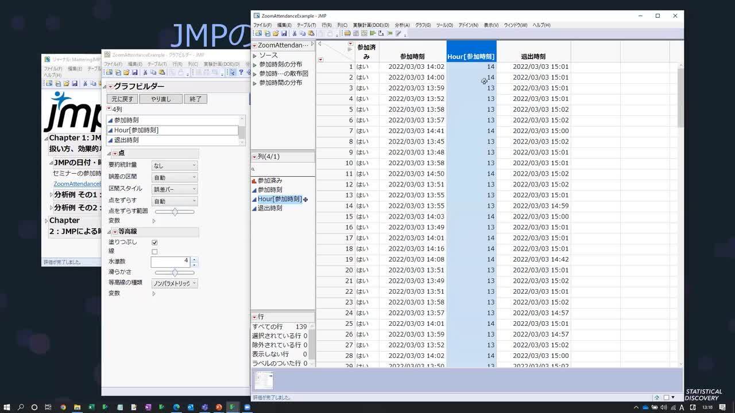Open red triangle menu of 行 panel

tap(254, 317)
